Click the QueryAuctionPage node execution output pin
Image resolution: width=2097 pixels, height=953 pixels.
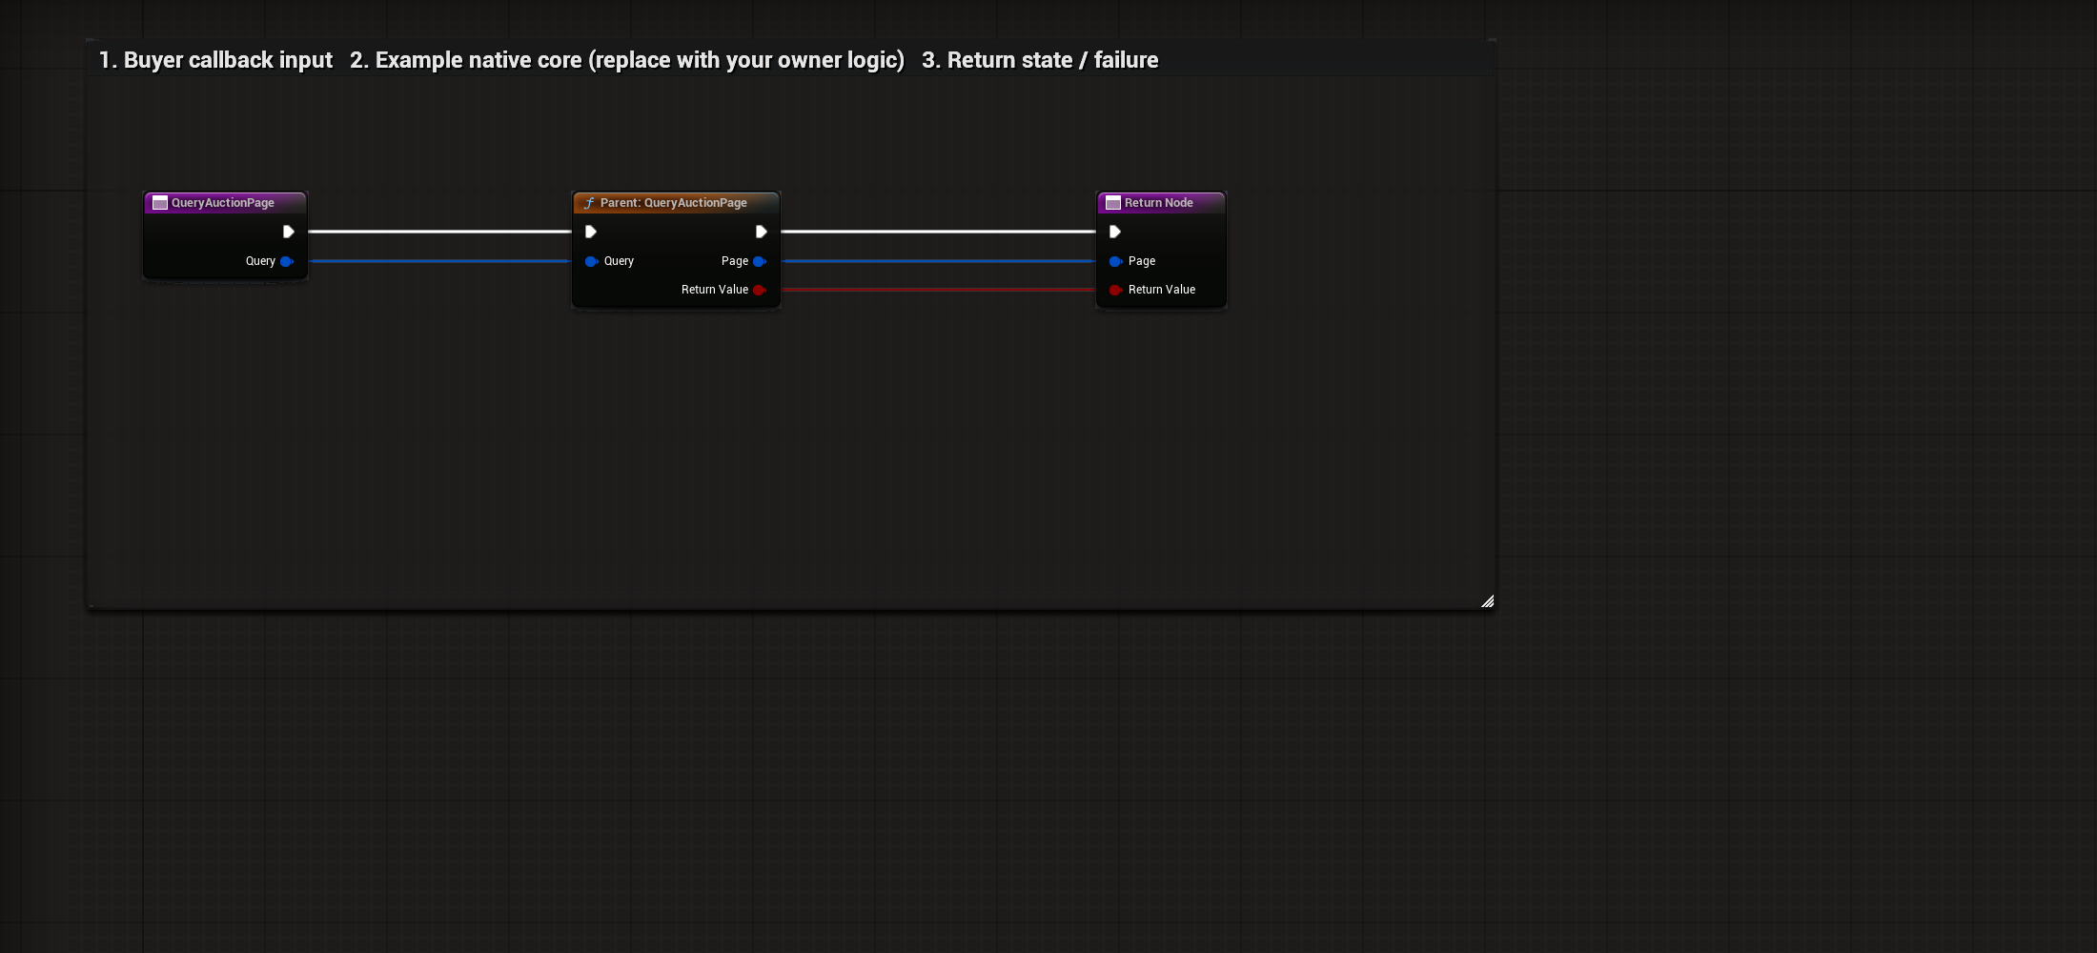click(x=288, y=232)
